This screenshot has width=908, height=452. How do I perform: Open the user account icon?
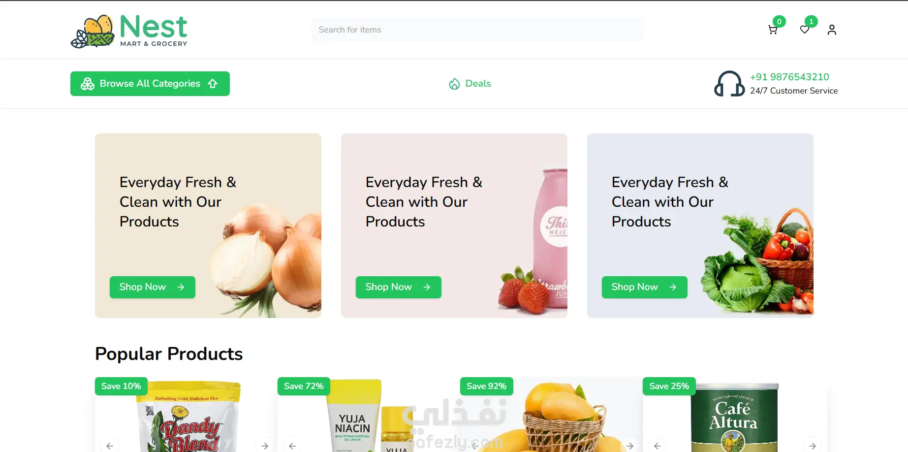832,30
